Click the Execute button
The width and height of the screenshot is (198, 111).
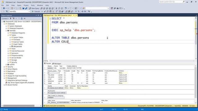[36, 11]
